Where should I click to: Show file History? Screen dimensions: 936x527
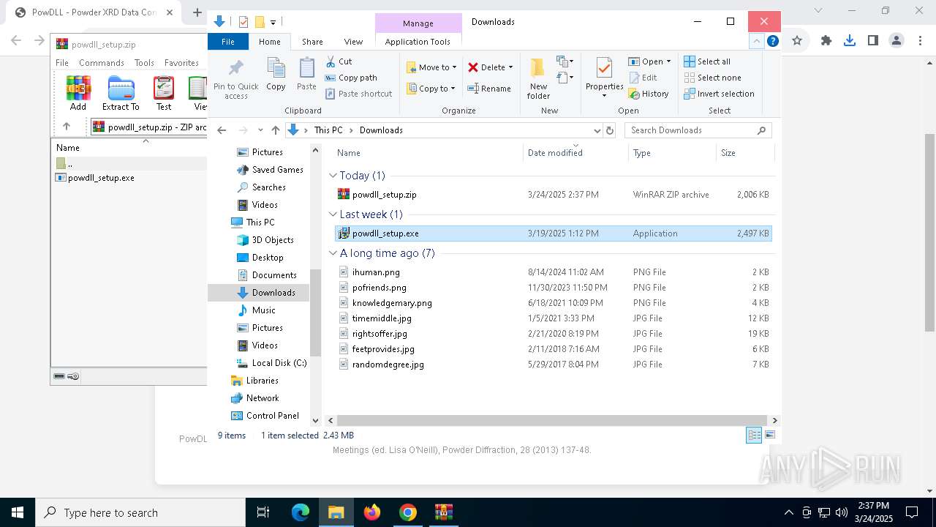(648, 94)
